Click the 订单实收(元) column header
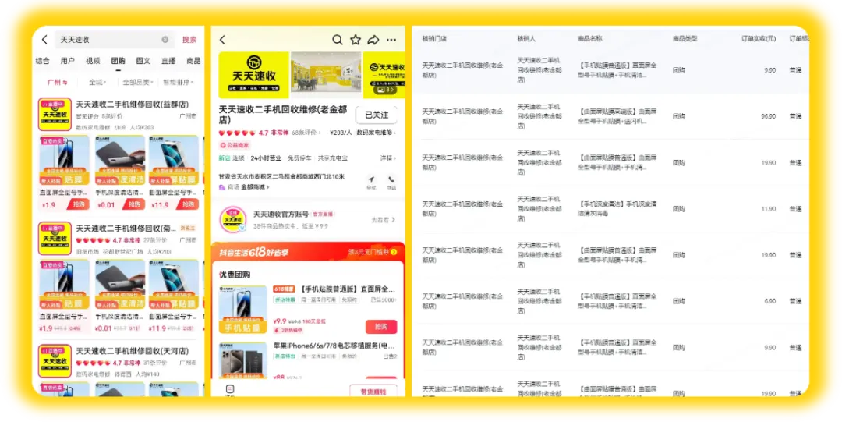 coord(759,39)
